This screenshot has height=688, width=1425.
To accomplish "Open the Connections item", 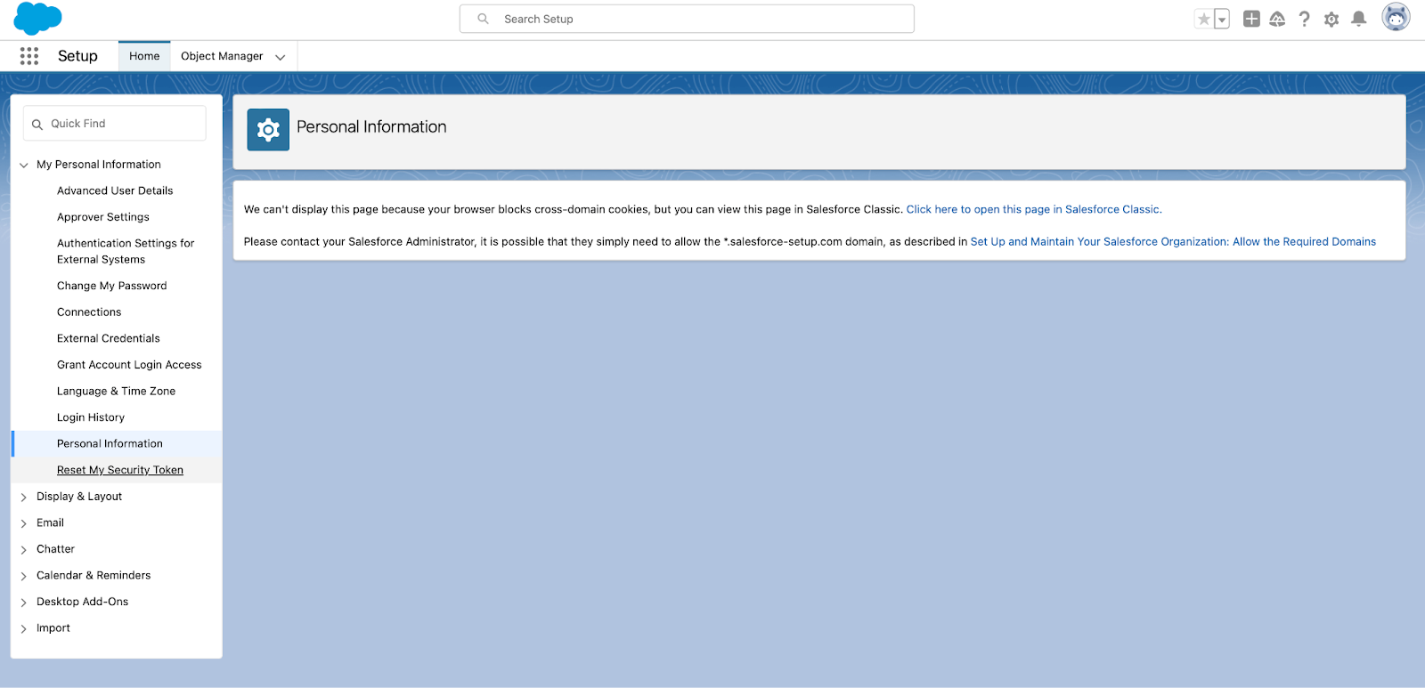I will [x=89, y=312].
